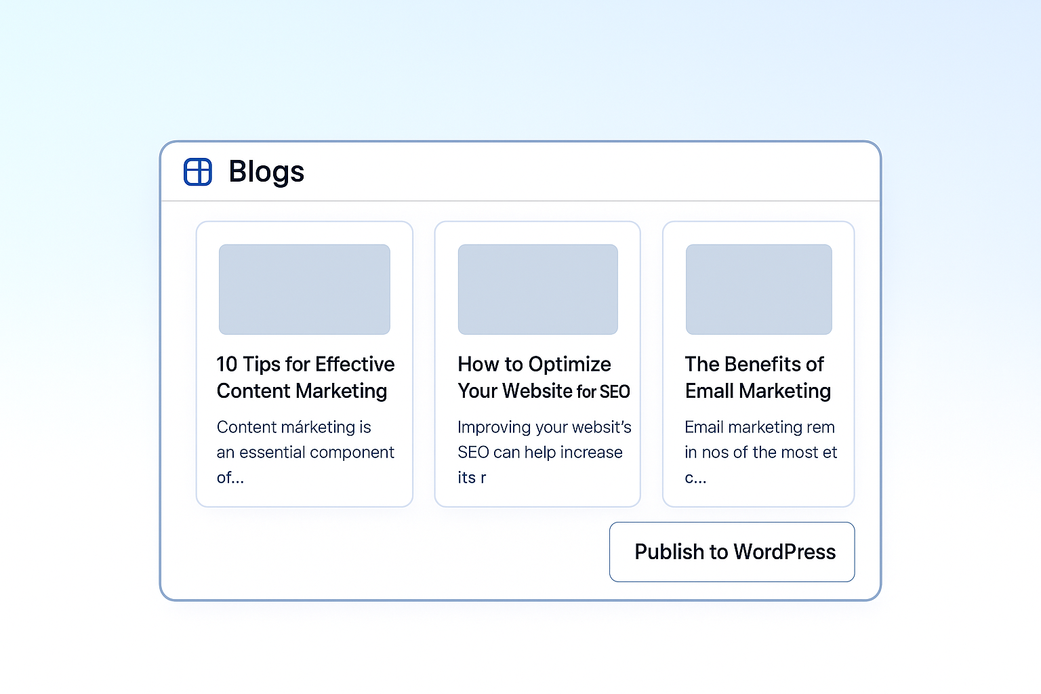
Task: Click the thumbnail for the SEO article
Action: point(537,289)
